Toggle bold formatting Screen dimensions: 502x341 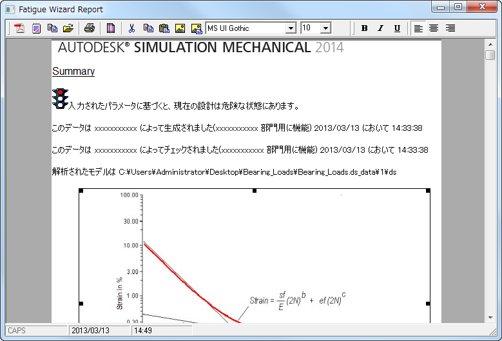(364, 28)
